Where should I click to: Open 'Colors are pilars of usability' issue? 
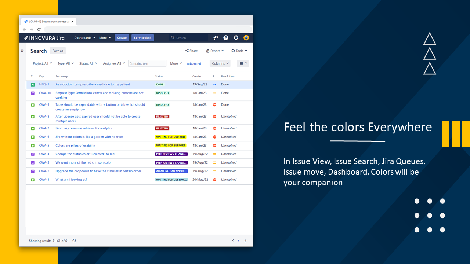(75, 146)
